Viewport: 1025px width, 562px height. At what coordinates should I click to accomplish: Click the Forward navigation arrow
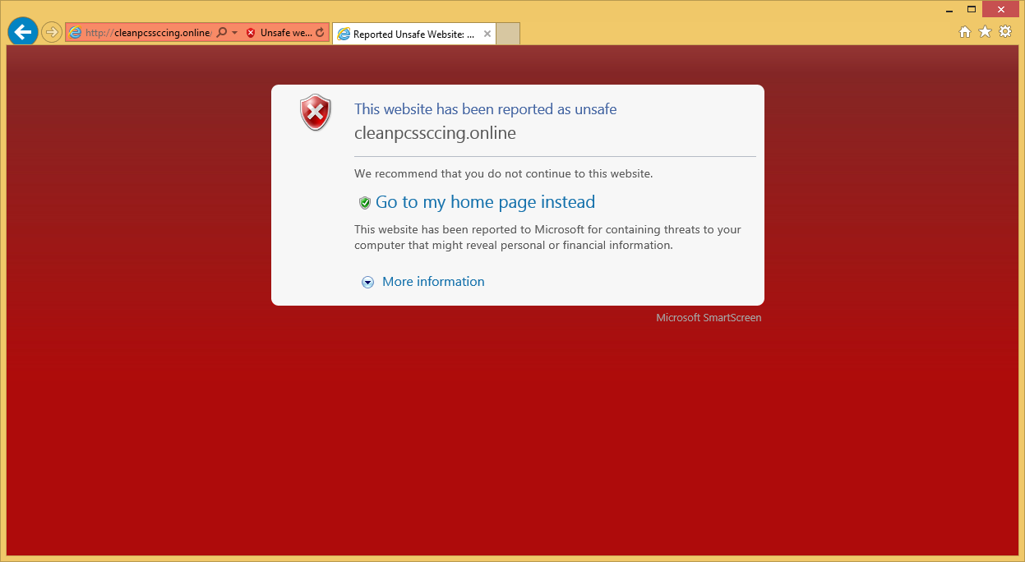[52, 32]
